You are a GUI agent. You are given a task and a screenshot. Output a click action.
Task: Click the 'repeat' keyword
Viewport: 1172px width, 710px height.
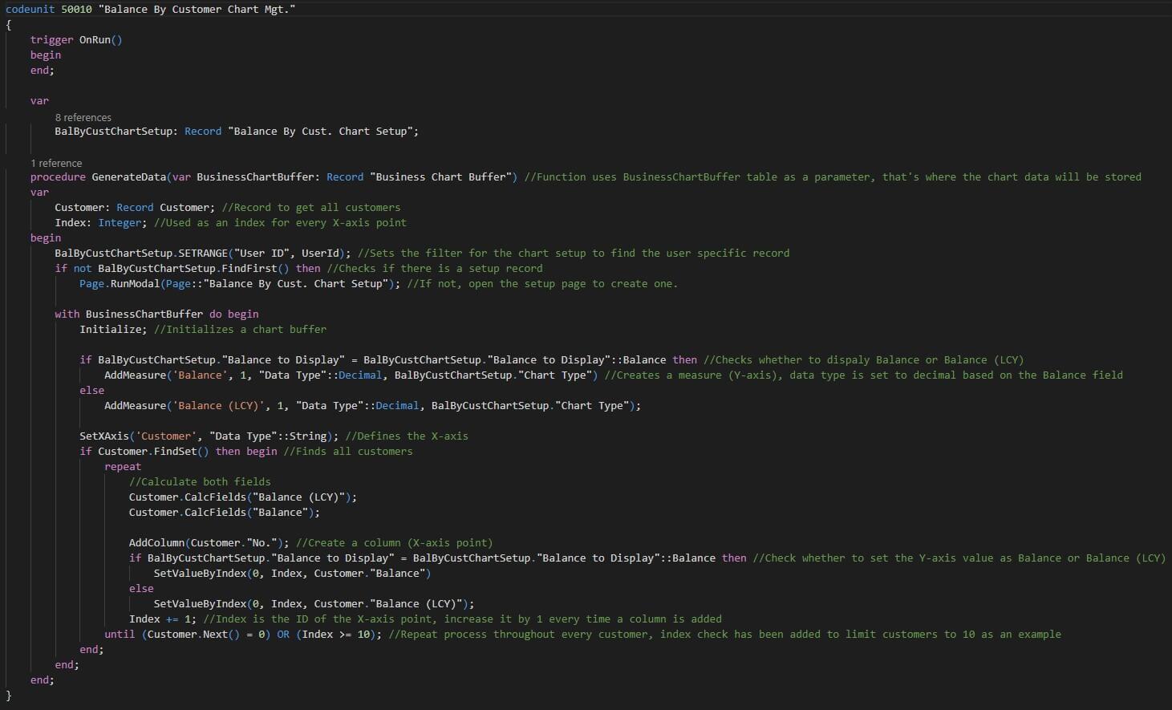click(123, 466)
